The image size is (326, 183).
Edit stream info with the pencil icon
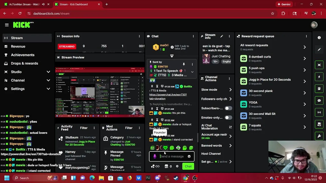pos(222,36)
